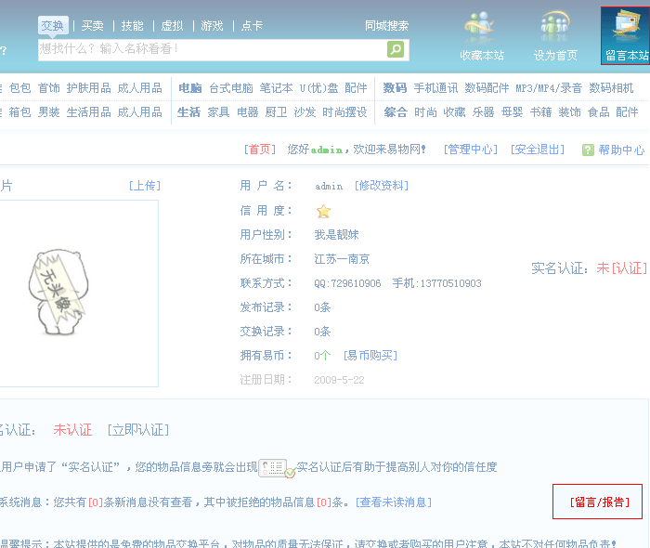Click the 易币购买 purchase link

[370, 356]
